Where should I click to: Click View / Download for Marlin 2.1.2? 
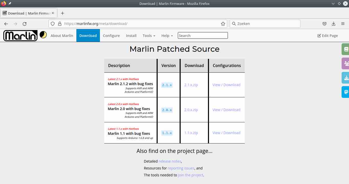tap(226, 85)
